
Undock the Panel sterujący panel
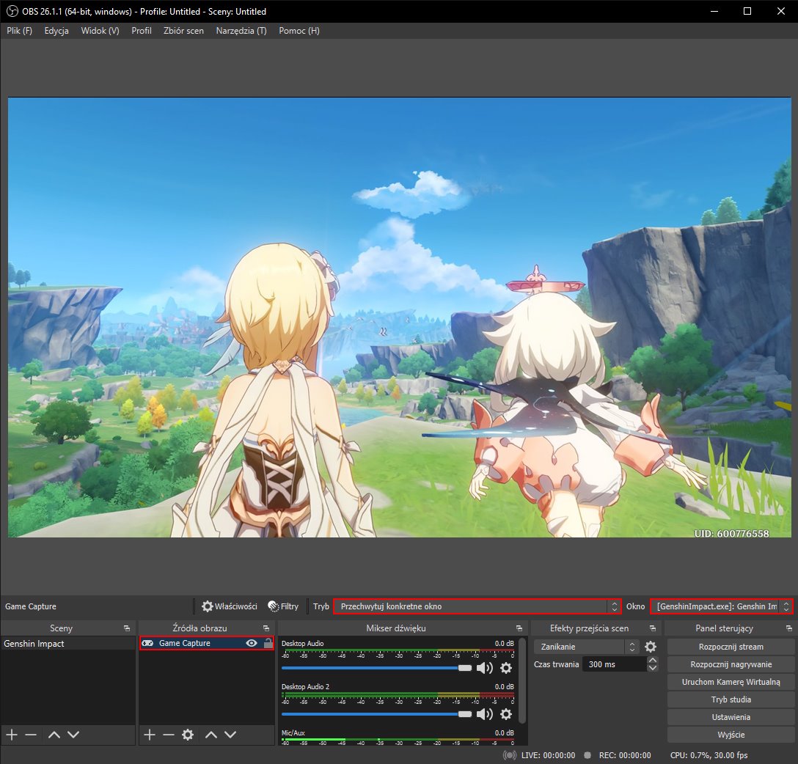coord(789,628)
